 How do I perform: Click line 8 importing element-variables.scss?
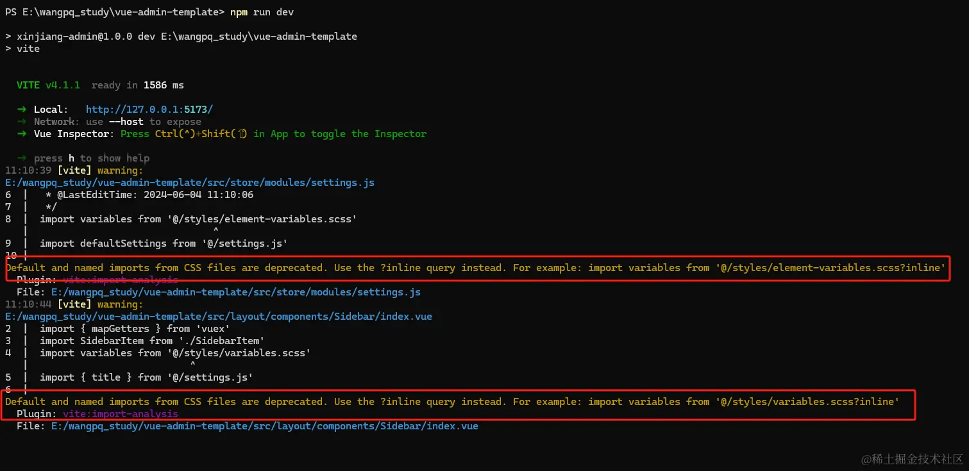click(x=181, y=219)
